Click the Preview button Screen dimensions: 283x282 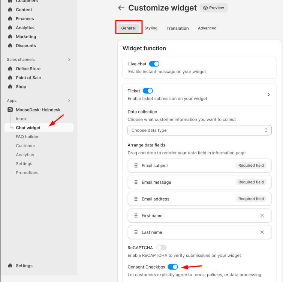coord(214,8)
